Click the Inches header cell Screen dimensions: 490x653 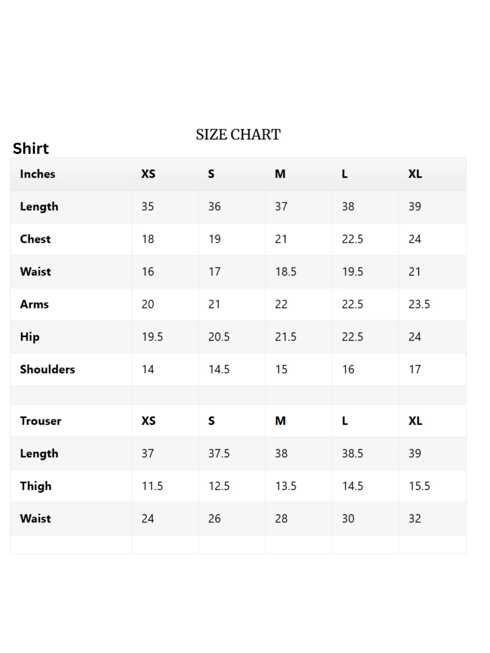click(38, 174)
